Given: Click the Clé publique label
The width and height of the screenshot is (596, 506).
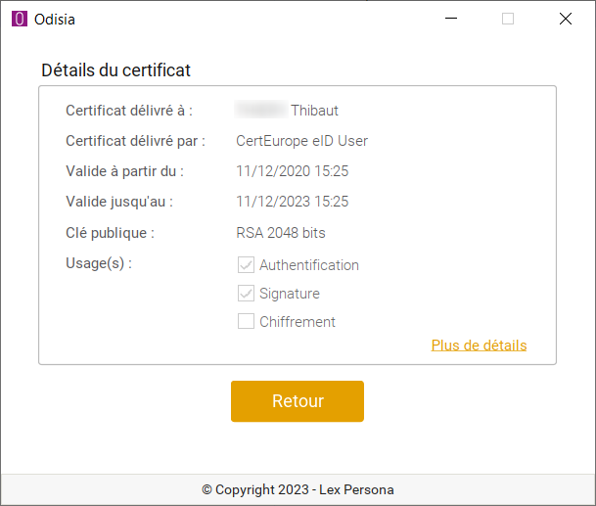Looking at the screenshot, I should point(110,233).
